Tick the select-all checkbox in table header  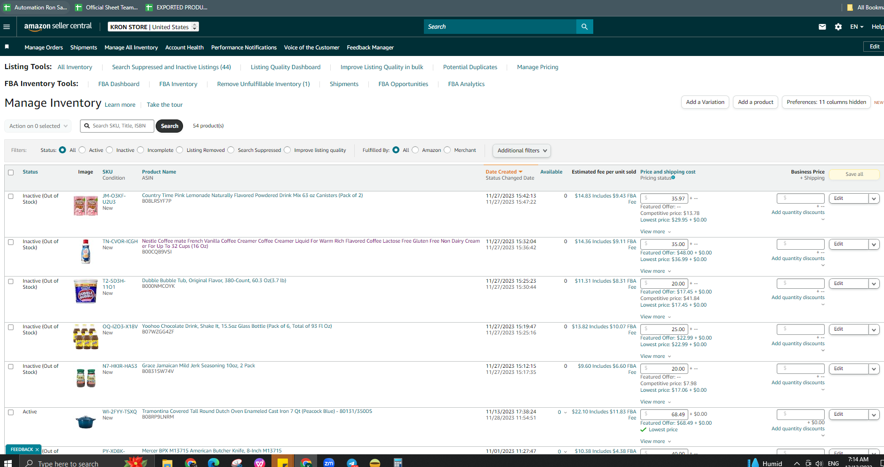tap(11, 173)
